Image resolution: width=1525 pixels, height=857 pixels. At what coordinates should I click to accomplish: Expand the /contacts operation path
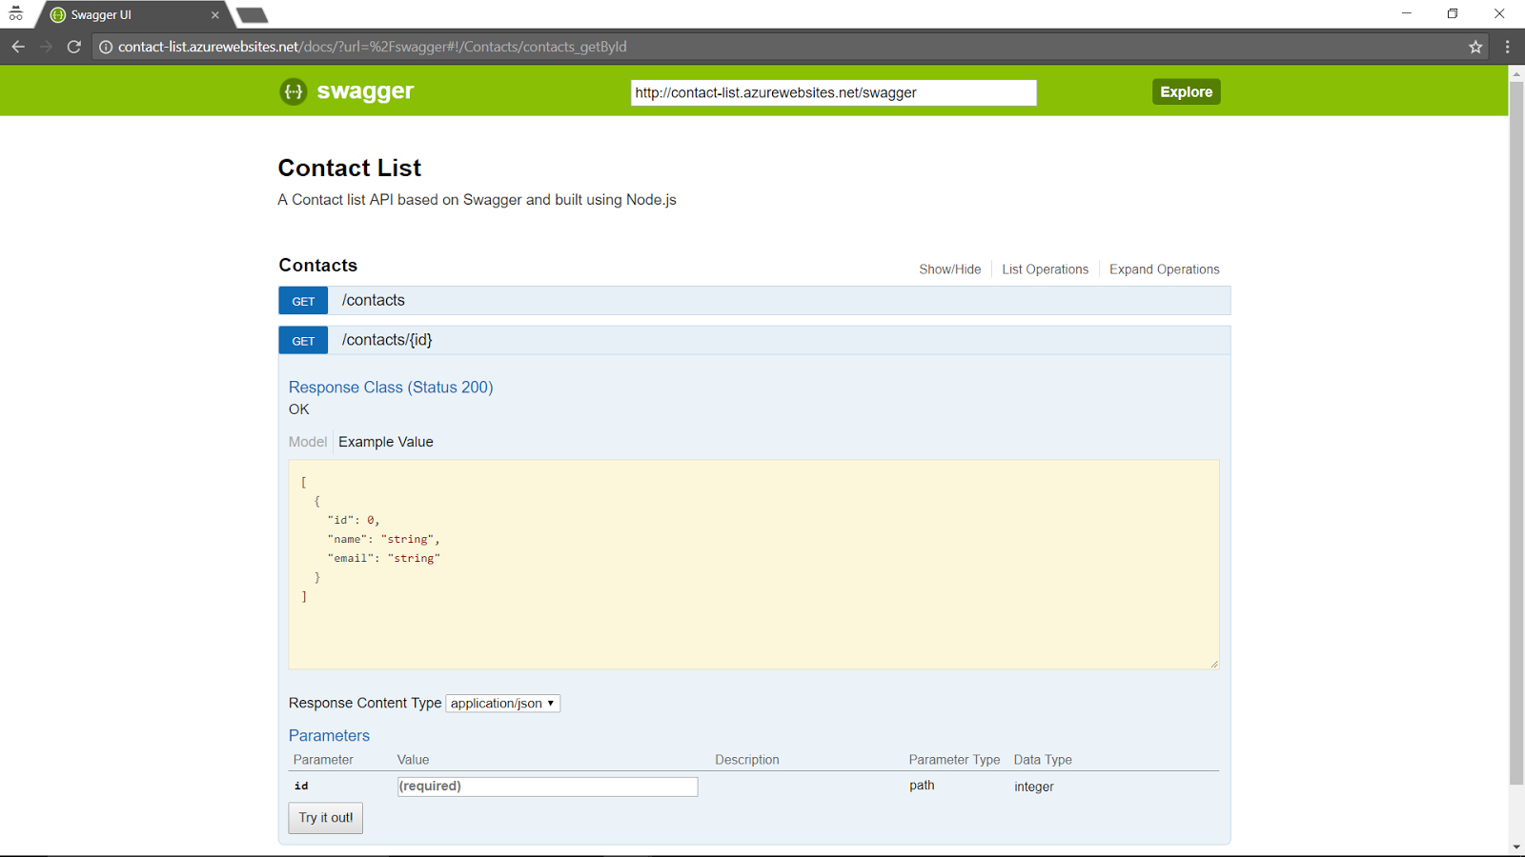(374, 300)
